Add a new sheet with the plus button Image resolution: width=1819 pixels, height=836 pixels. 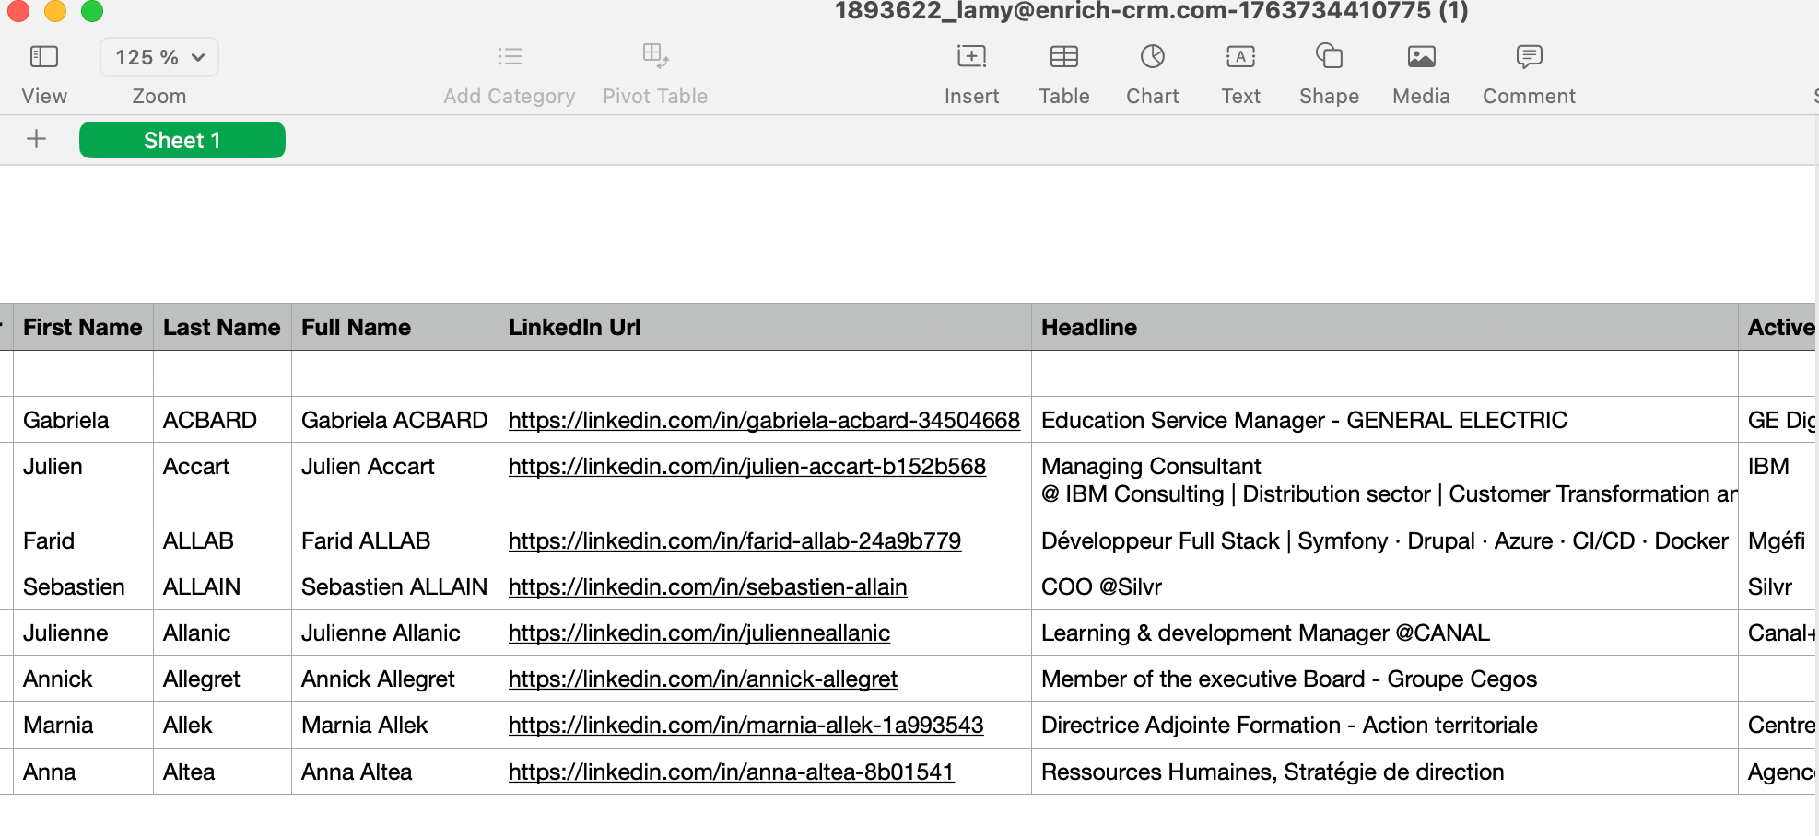[x=36, y=139]
